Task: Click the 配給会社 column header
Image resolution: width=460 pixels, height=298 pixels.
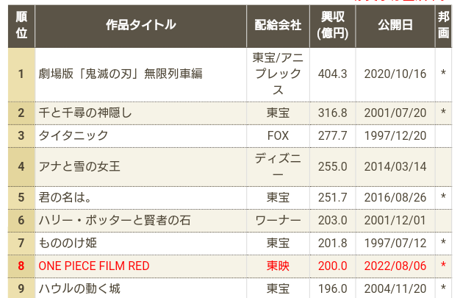Action: tap(278, 24)
